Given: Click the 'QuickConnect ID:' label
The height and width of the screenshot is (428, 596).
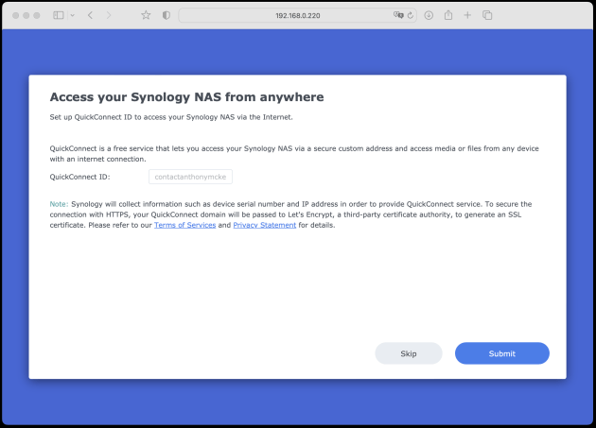Looking at the screenshot, I should click(79, 177).
